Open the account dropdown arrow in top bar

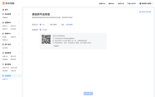click(152, 3)
